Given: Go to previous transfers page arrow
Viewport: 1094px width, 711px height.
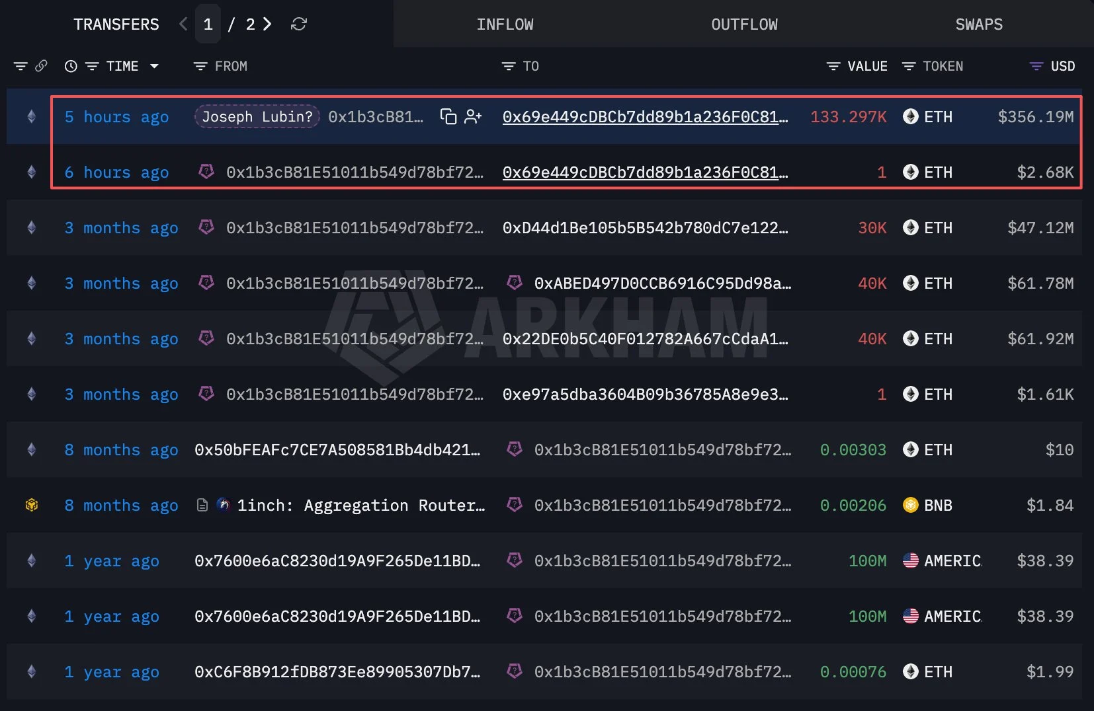Looking at the screenshot, I should [183, 24].
